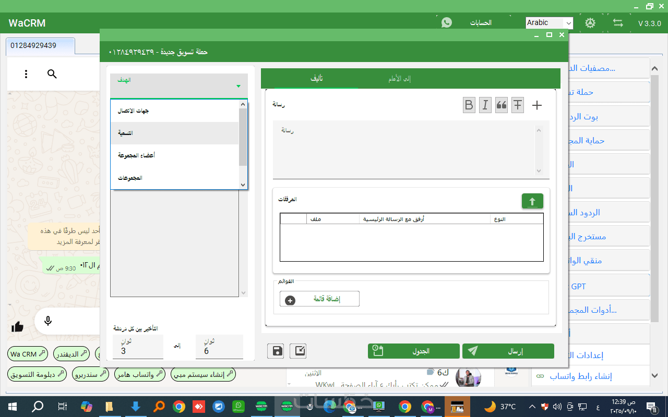Click the سندبرو quick reply chip
668x417 pixels.
click(x=90, y=374)
